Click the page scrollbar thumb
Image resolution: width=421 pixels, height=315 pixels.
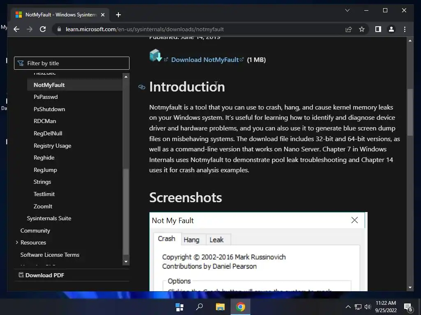(410, 112)
